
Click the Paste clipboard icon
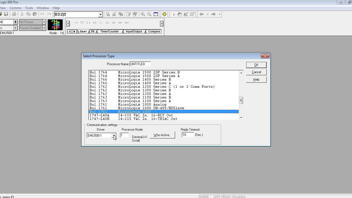click(35, 14)
